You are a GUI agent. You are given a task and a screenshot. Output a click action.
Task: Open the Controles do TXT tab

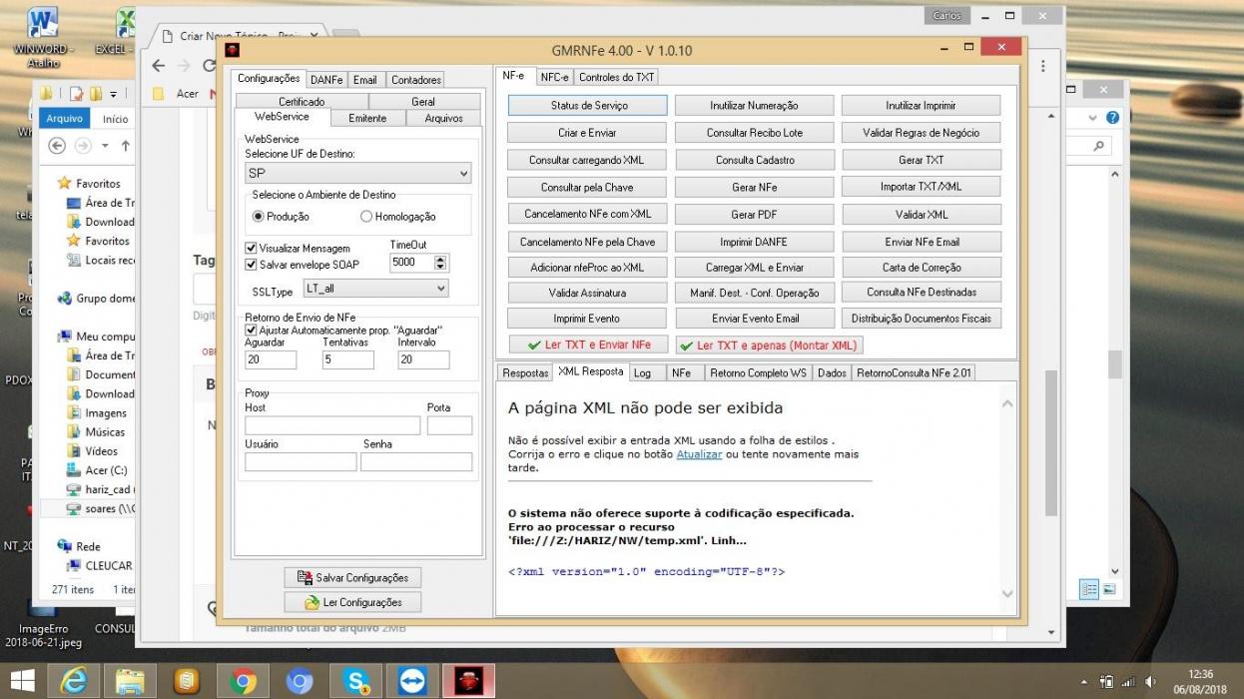coord(617,77)
